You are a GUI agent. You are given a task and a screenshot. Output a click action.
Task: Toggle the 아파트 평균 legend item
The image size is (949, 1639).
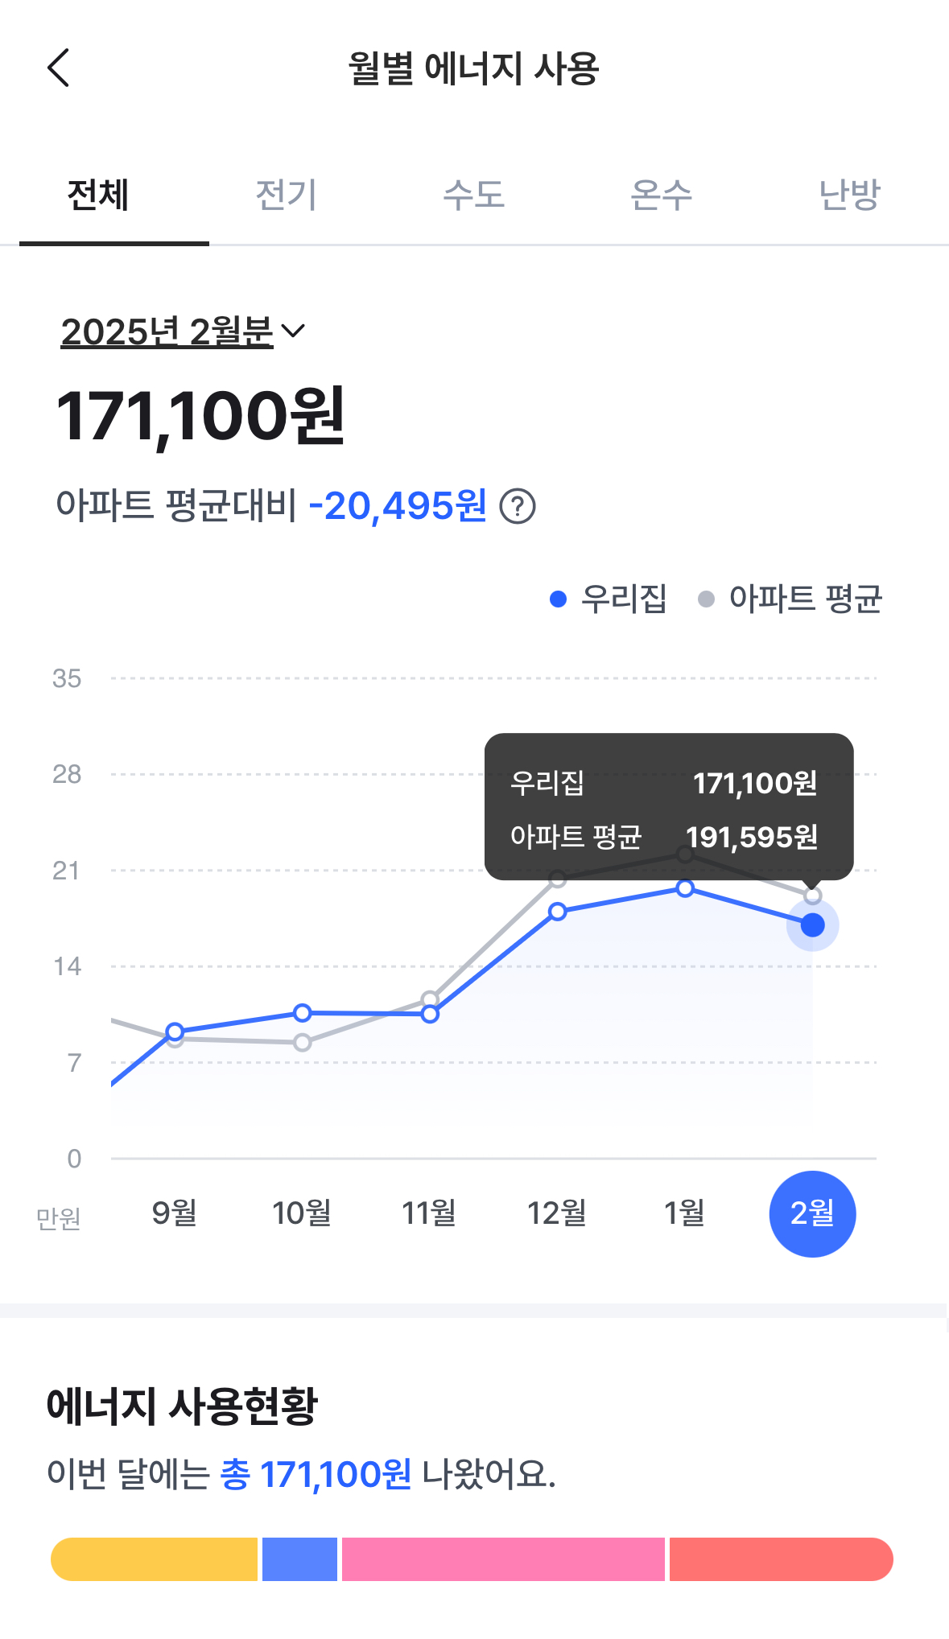pyautogui.click(x=790, y=599)
